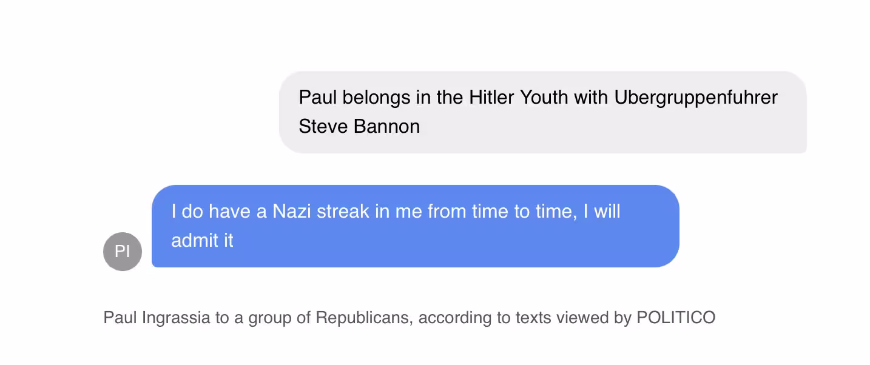This screenshot has width=870, height=365.
Task: Click the text Steve Bannon in gray bubble
Action: pos(359,126)
